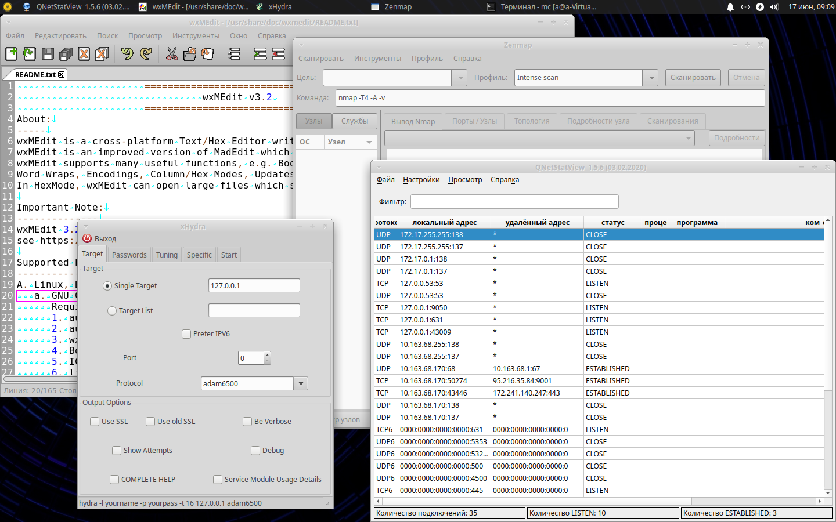The width and height of the screenshot is (836, 522).
Task: Close the README.txt tab via its x icon
Action: coord(62,74)
